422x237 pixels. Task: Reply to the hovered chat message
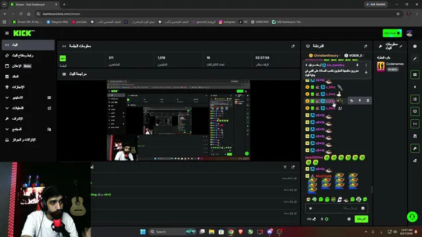[351, 101]
